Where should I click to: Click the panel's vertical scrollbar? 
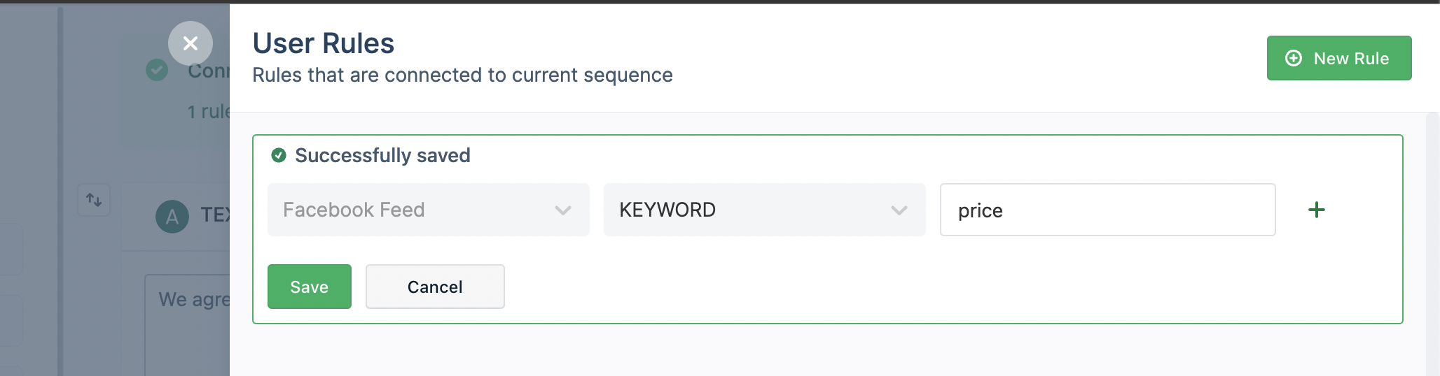pyautogui.click(x=1432, y=245)
